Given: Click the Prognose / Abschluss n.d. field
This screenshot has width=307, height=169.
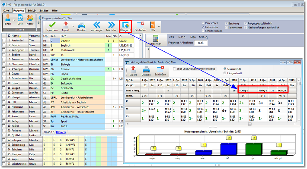Looking at the screenshot, I should (201, 43).
